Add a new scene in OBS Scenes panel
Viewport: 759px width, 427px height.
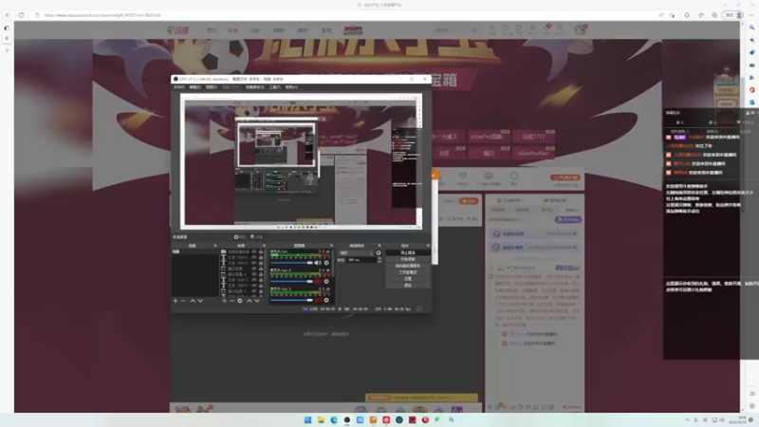coord(176,301)
